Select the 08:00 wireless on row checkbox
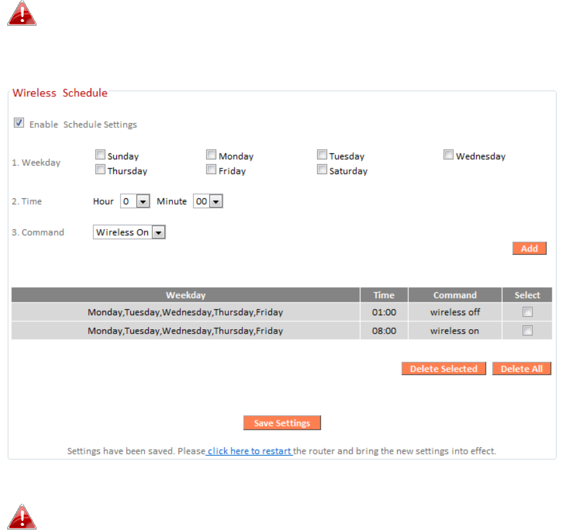Image resolution: width=570 pixels, height=530 pixels. 527,330
